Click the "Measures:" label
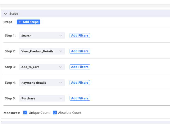This screenshot has width=170, height=124. point(12,113)
